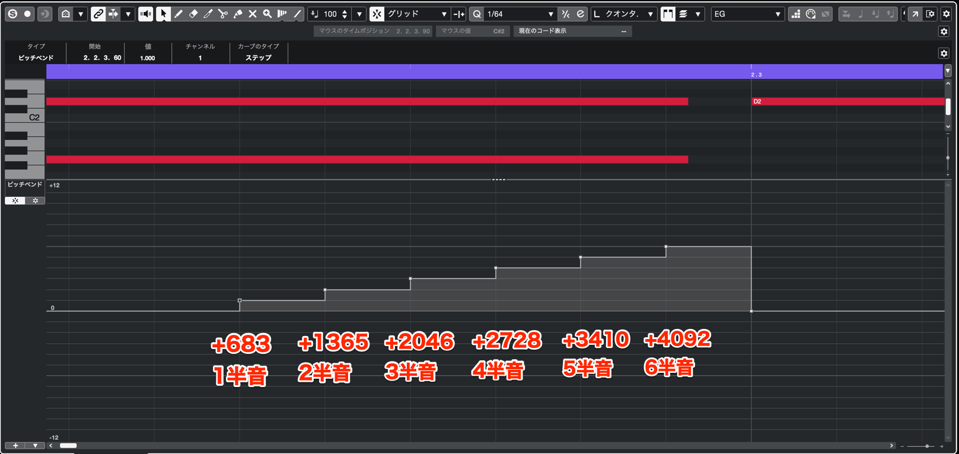The width and height of the screenshot is (959, 454).
Task: Open the editor window layout settings icon
Action: (x=931, y=14)
